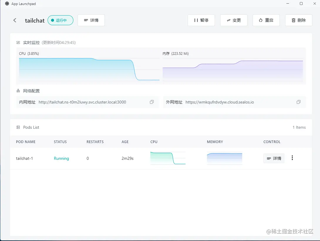Click the Running status text
320x241 pixels.
pos(61,158)
